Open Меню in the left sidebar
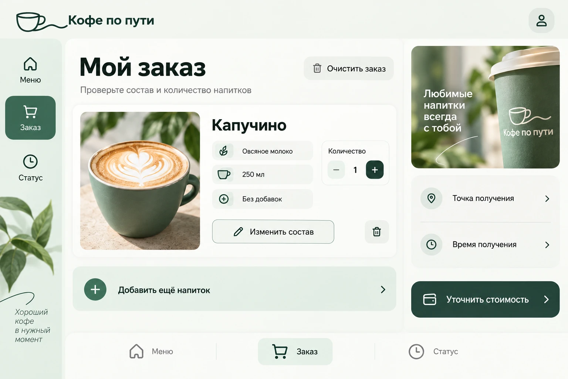The width and height of the screenshot is (568, 379). coord(30,70)
